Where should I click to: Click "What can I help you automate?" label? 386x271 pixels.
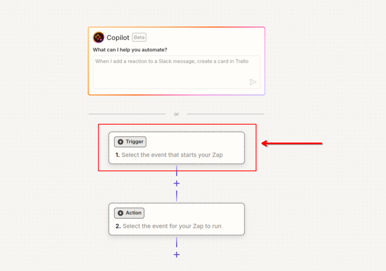(x=130, y=50)
